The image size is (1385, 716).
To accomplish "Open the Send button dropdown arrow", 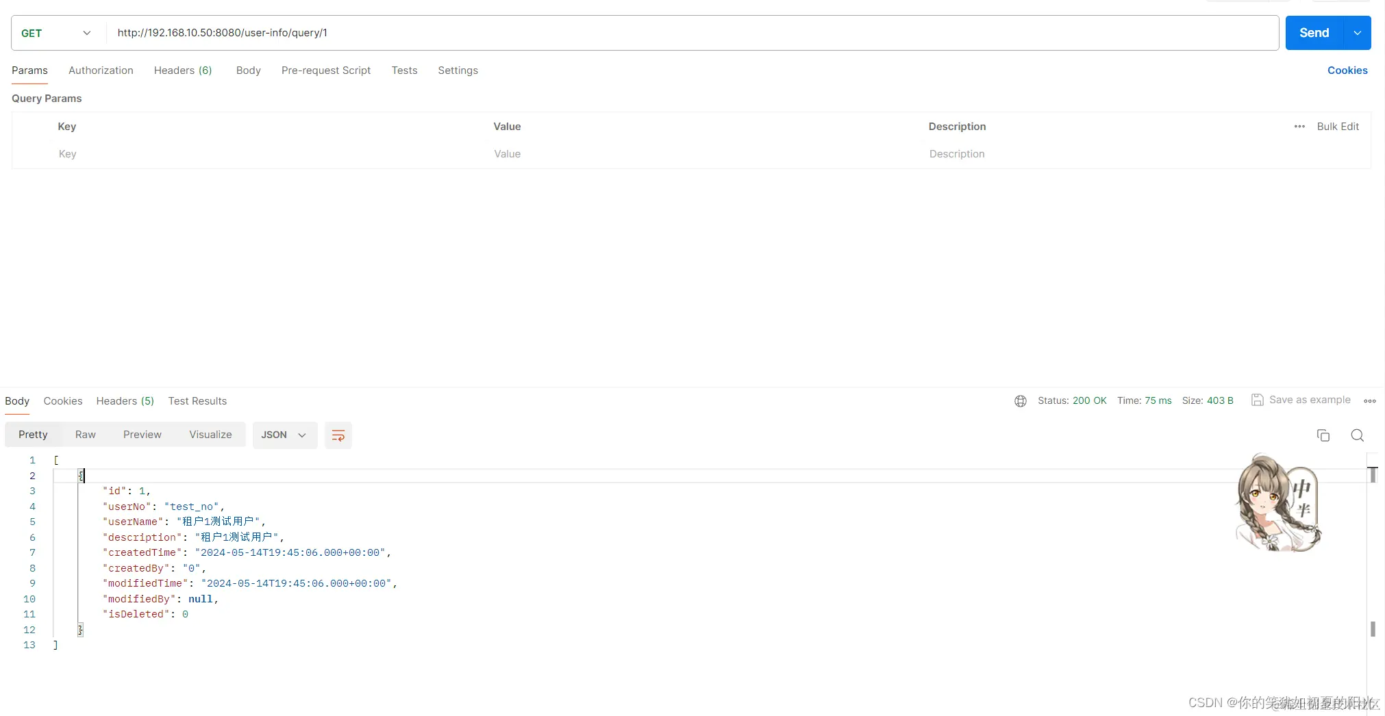I will click(1357, 33).
